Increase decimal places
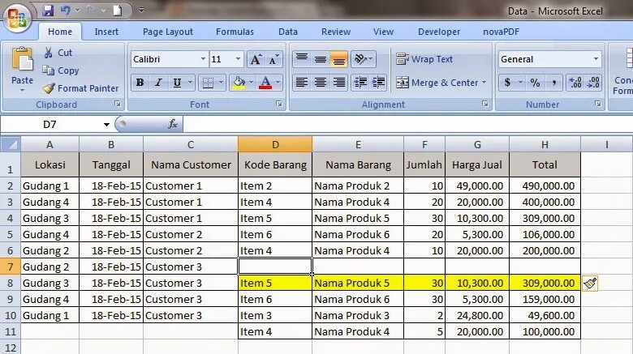This screenshot has height=354, width=633. tap(575, 83)
